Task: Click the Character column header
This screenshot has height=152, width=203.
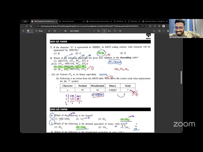Action: 68,86
